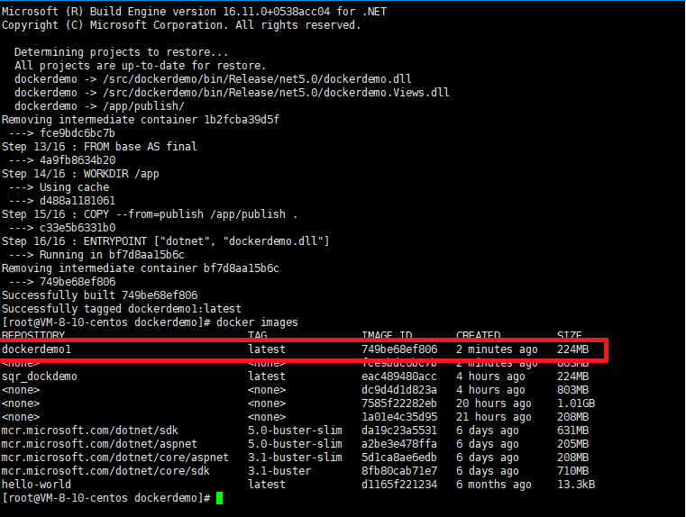Image resolution: width=686 pixels, height=517 pixels.
Task: Click 'All projects are up-to-date for restore.' line
Action: pyautogui.click(x=140, y=66)
